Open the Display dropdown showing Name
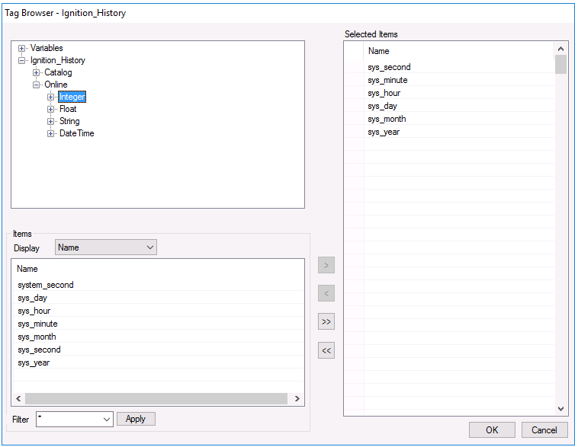 pos(106,247)
